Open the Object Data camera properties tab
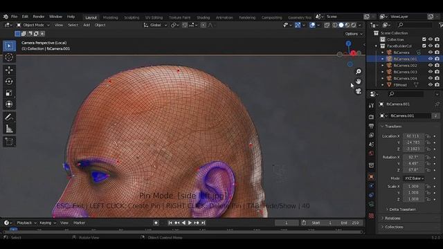Image resolution: width=443 pixels, height=249 pixels. tap(371, 205)
